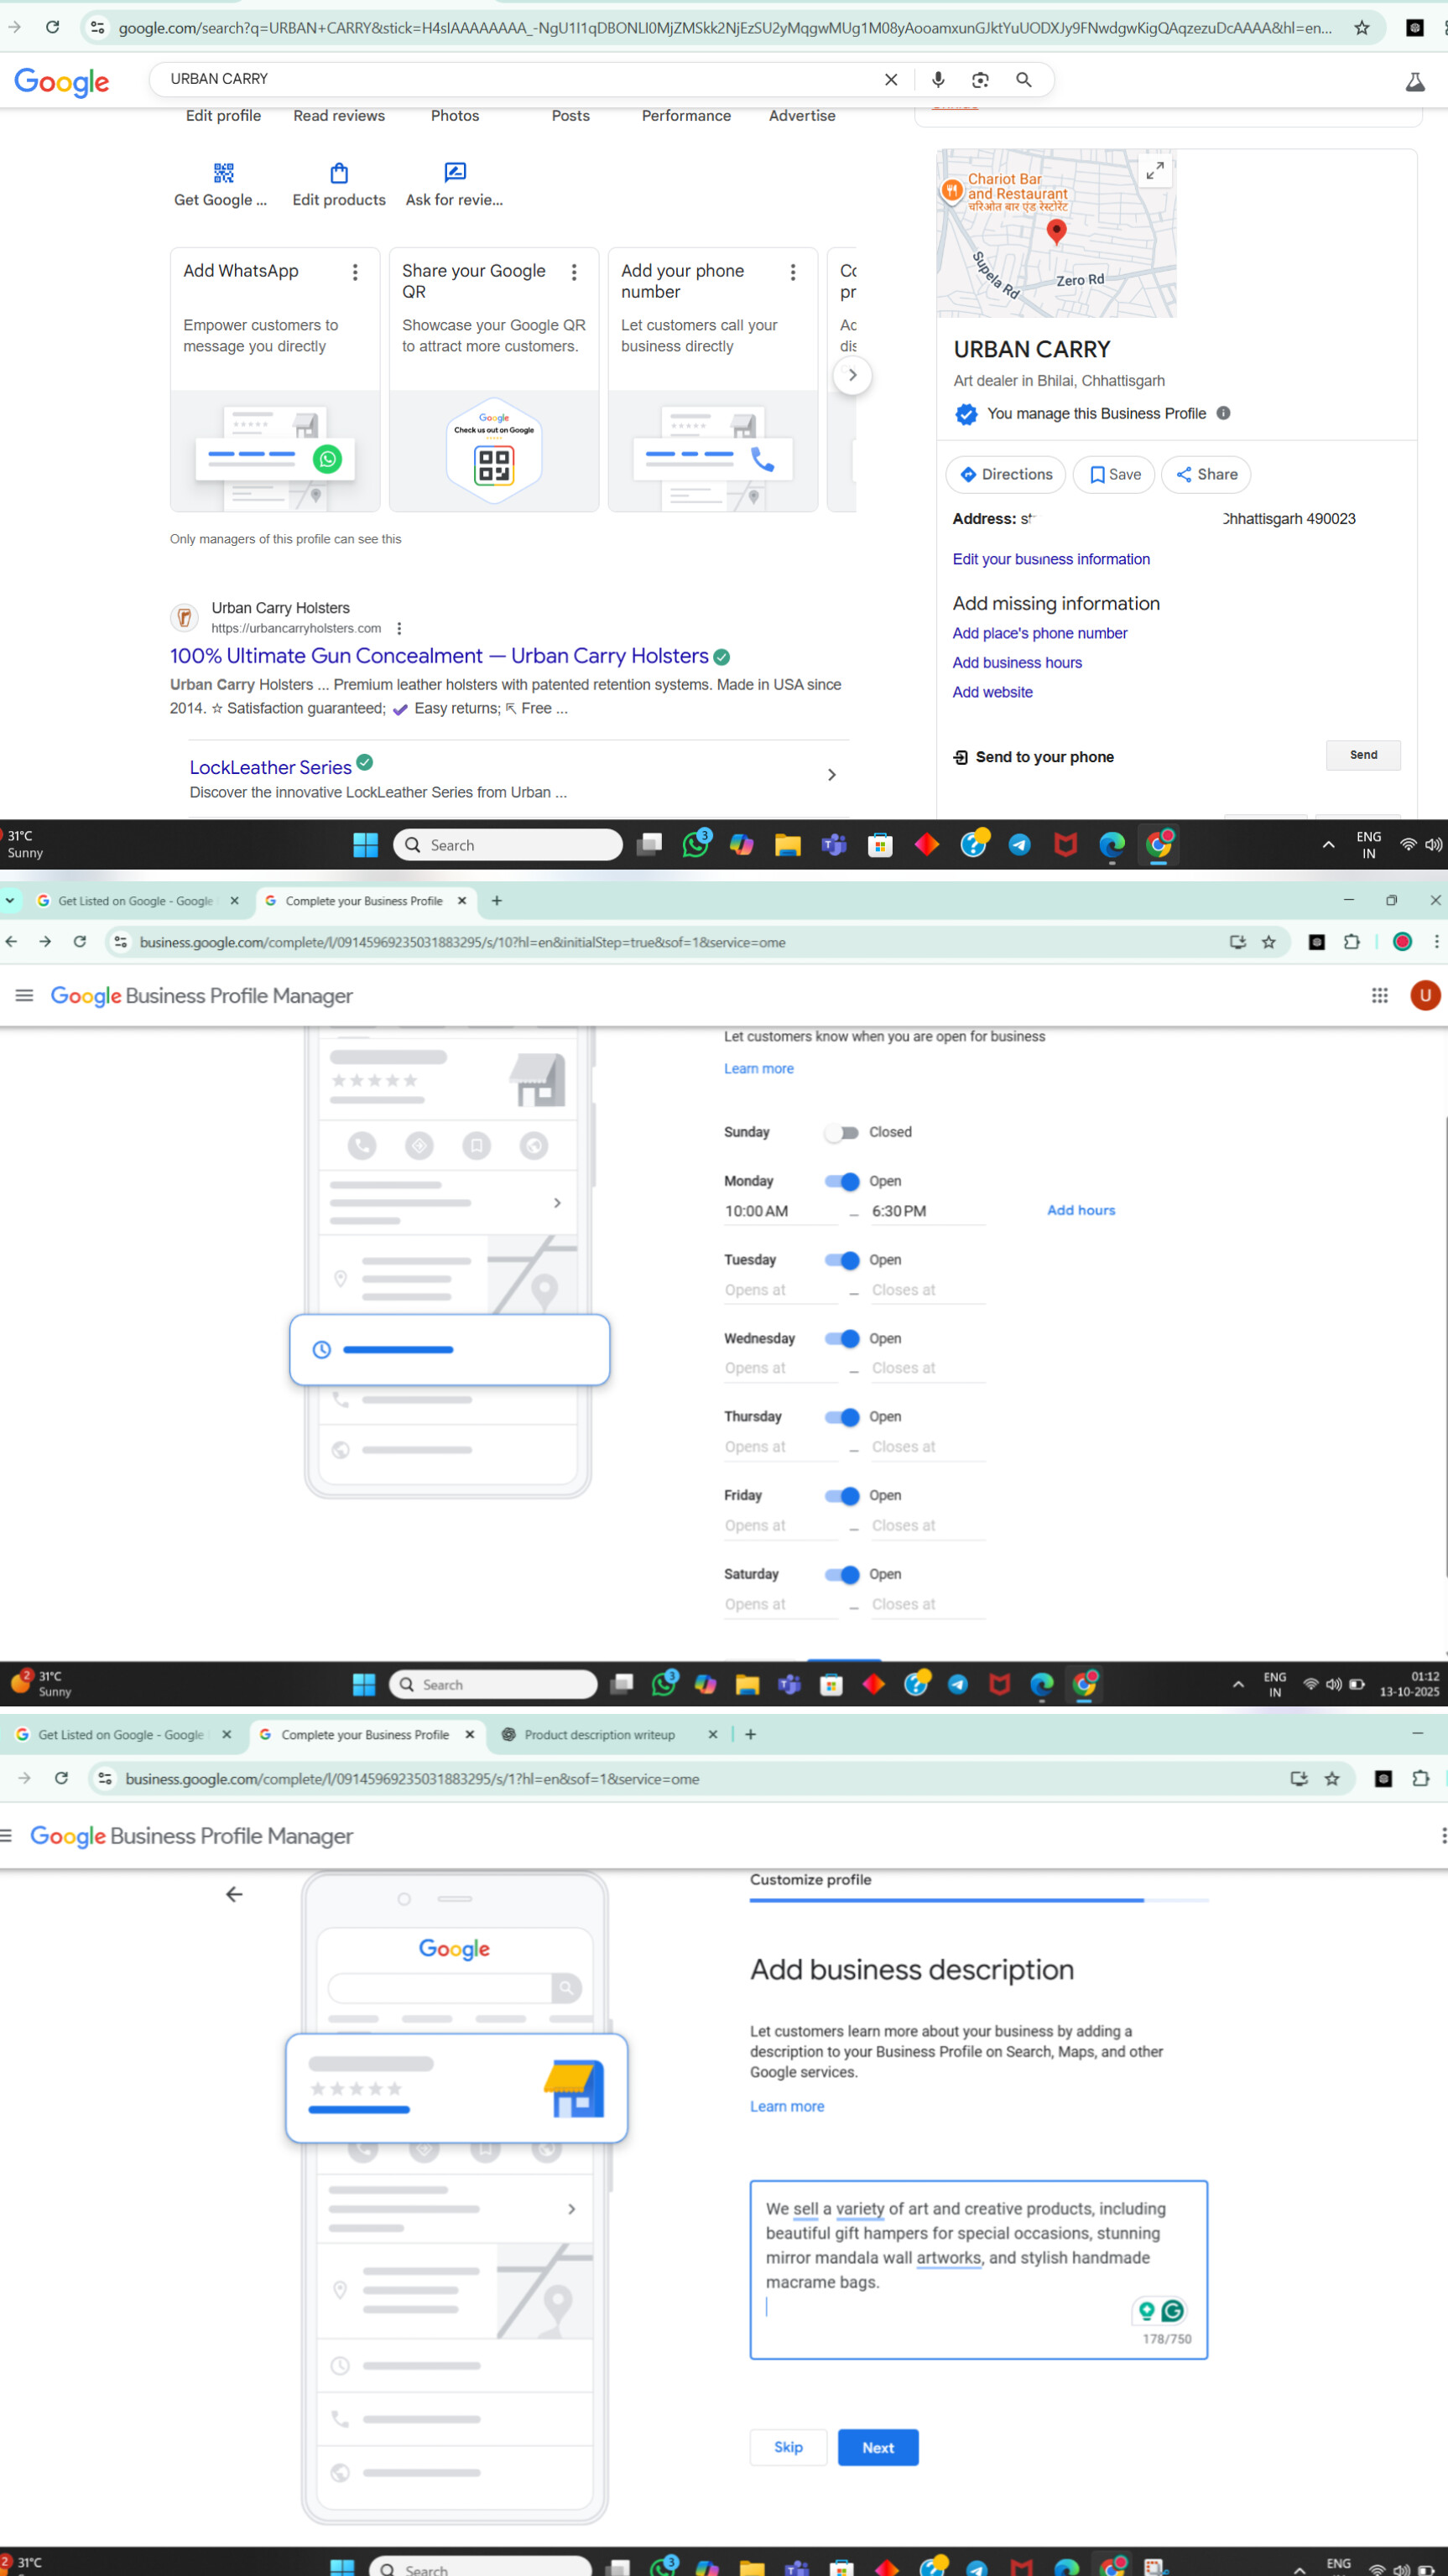
Task: Clear the URBAN CARRY search text
Action: coord(891,80)
